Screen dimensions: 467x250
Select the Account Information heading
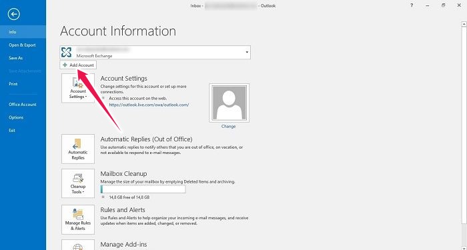pyautogui.click(x=118, y=31)
